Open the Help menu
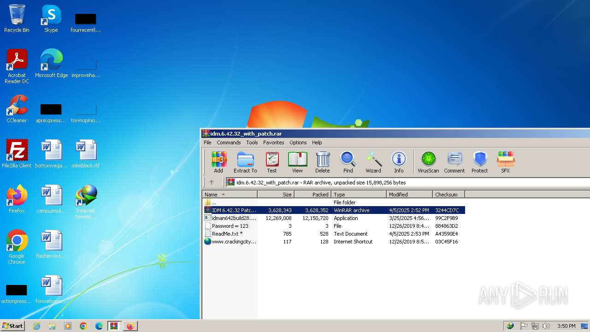 coord(317,142)
